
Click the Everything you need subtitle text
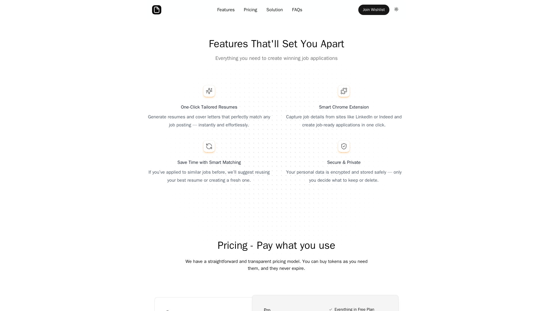pyautogui.click(x=276, y=58)
